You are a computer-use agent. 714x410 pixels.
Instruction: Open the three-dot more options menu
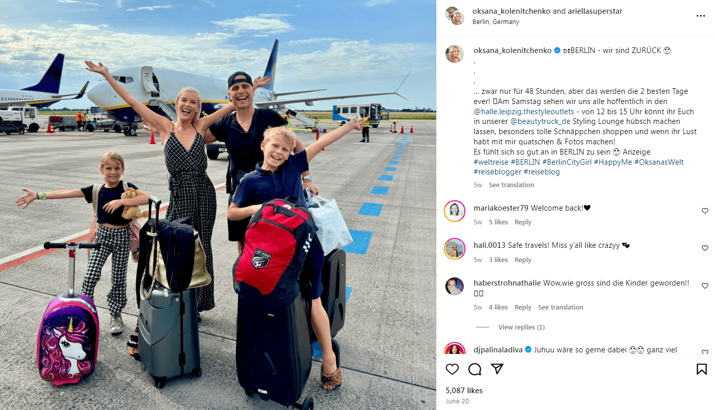pyautogui.click(x=701, y=16)
